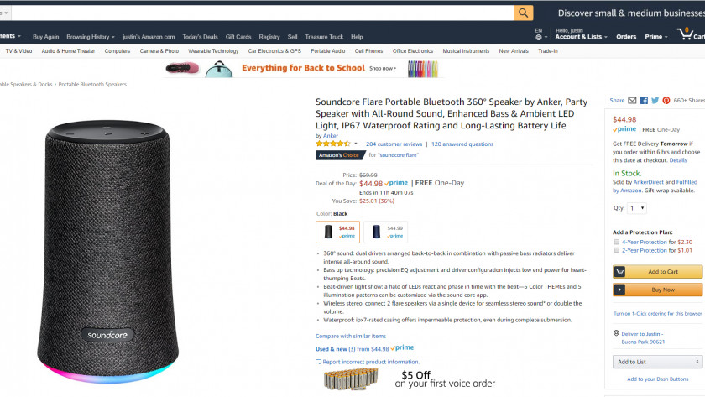Expand the Account & Lists menu

(578, 37)
